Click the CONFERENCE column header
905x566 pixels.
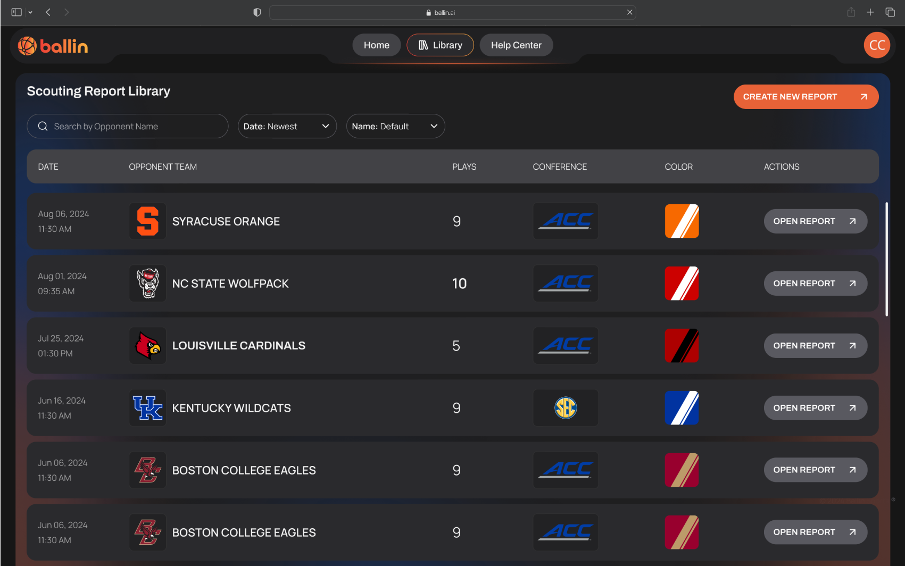[560, 167]
